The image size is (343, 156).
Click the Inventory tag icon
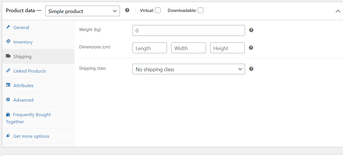point(8,42)
